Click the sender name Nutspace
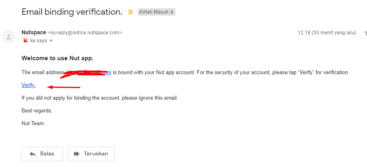The image size is (367, 167). point(34,33)
